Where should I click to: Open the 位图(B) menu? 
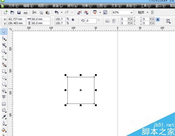[x=102, y=6]
